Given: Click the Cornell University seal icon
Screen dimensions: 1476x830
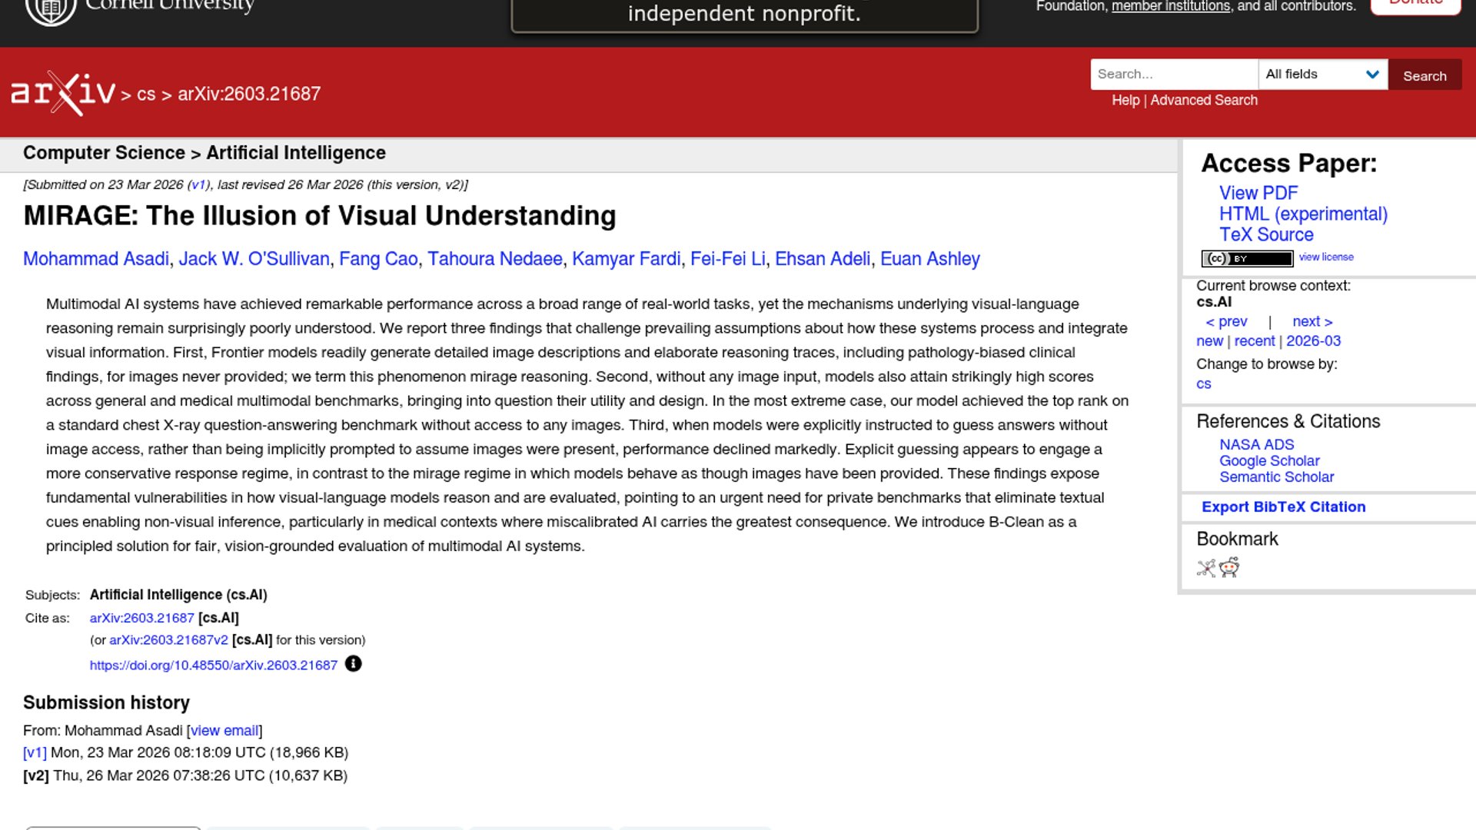Looking at the screenshot, I should pos(51,9).
